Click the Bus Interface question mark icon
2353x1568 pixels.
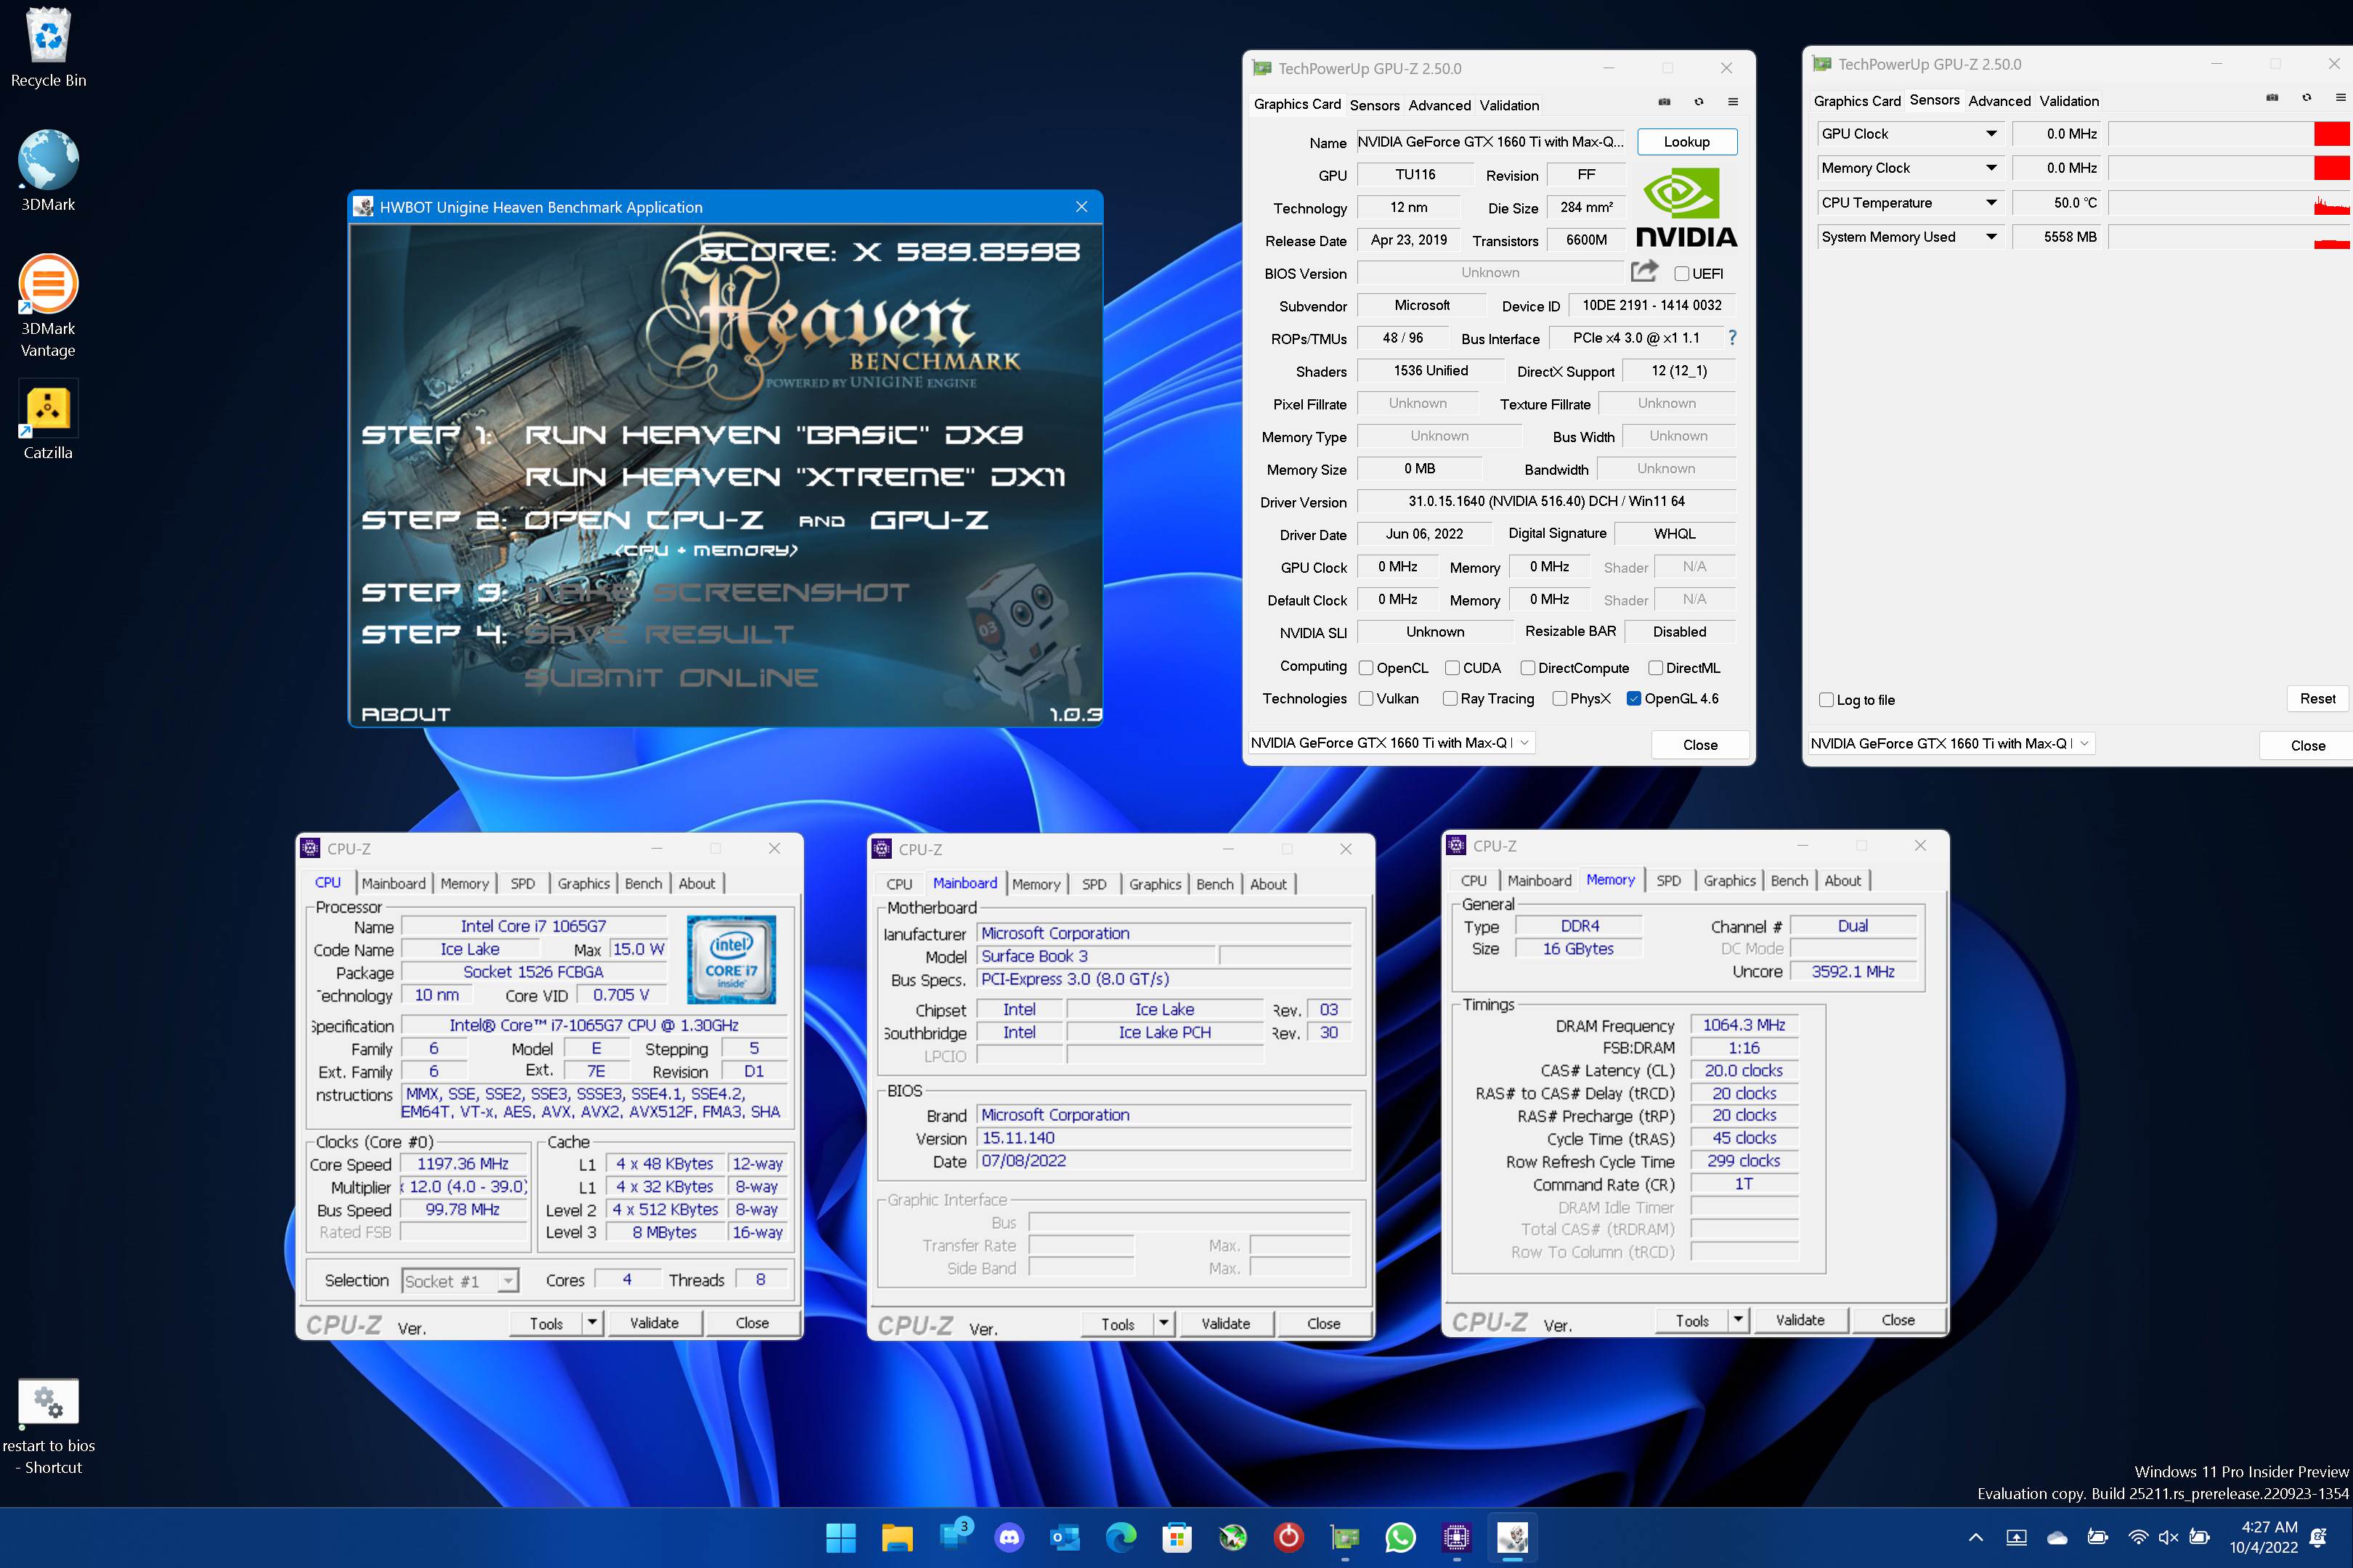click(x=1732, y=338)
